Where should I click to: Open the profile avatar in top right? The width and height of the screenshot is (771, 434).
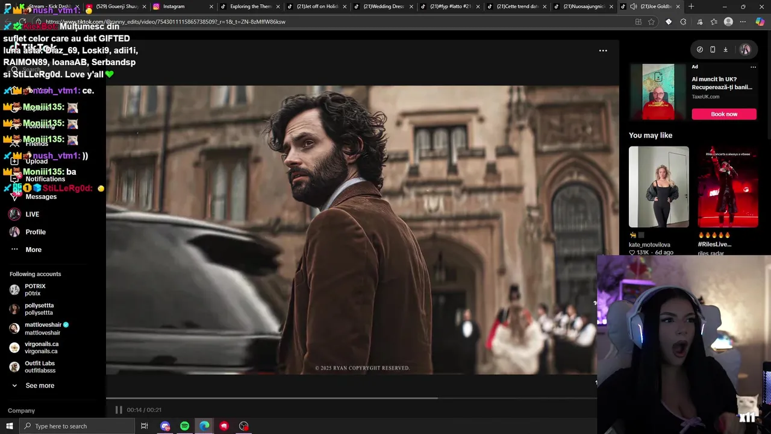745,49
